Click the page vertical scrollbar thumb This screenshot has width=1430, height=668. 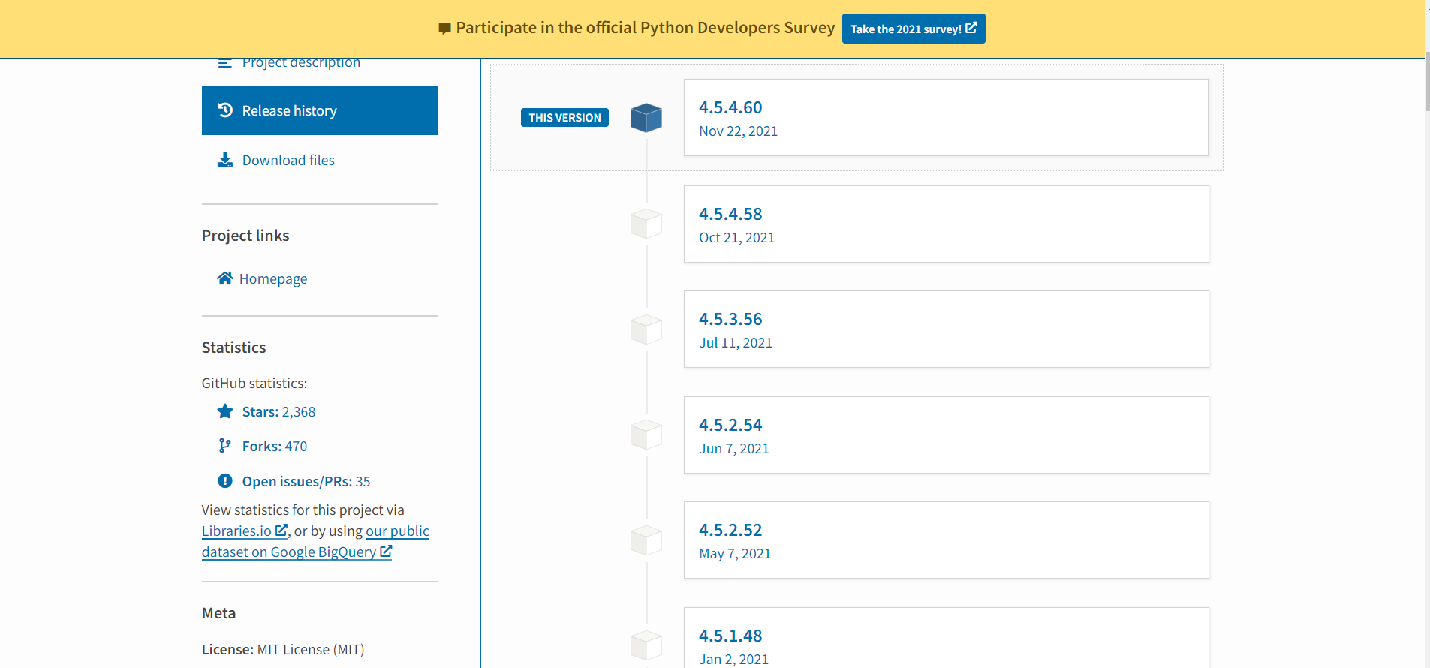click(x=1427, y=82)
